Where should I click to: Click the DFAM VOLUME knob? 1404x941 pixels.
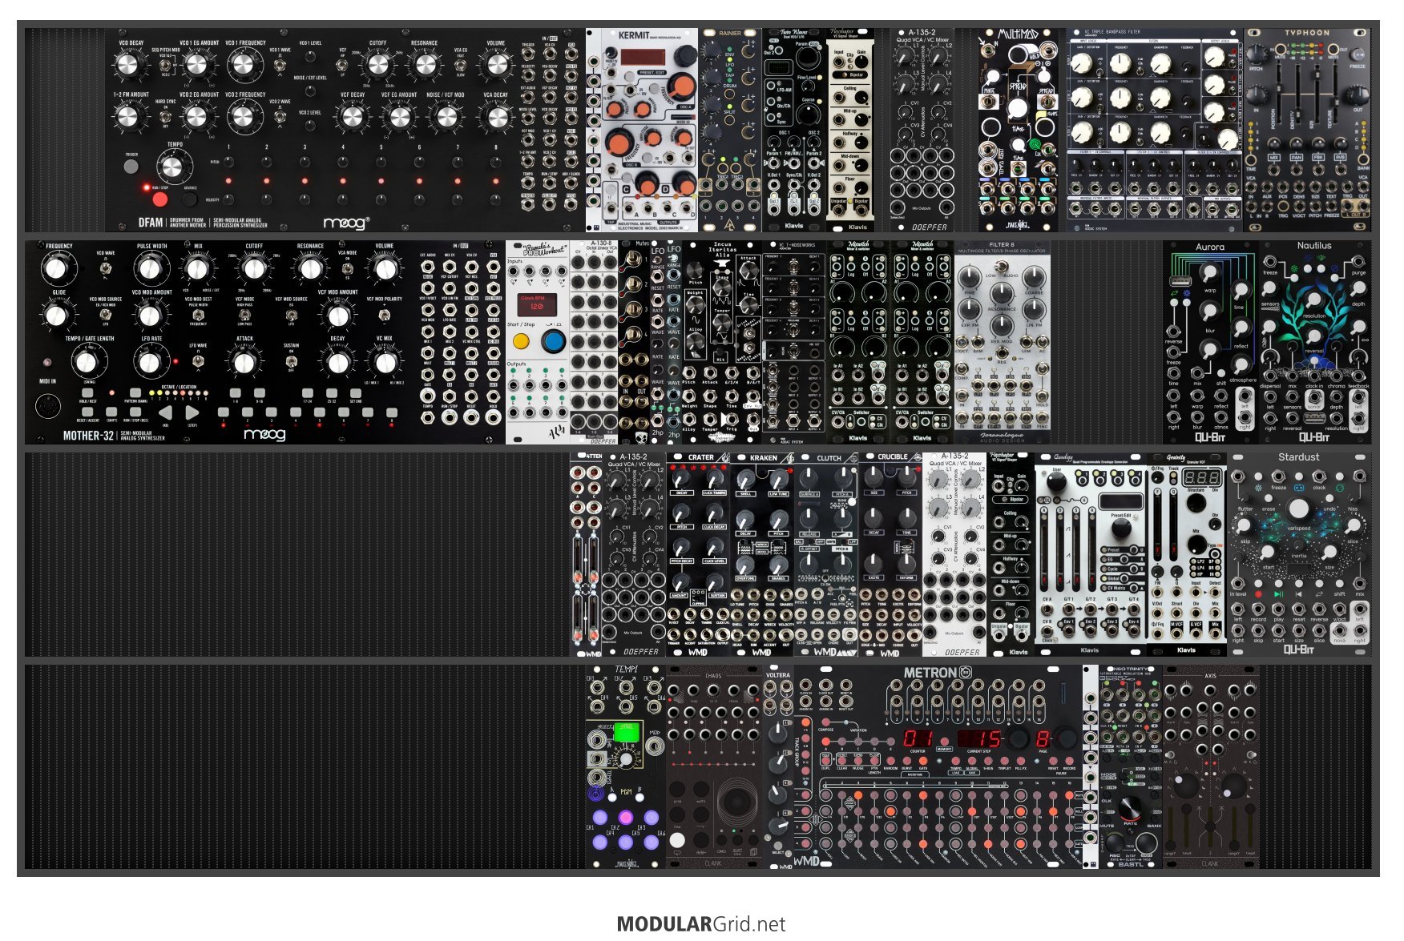point(496,64)
